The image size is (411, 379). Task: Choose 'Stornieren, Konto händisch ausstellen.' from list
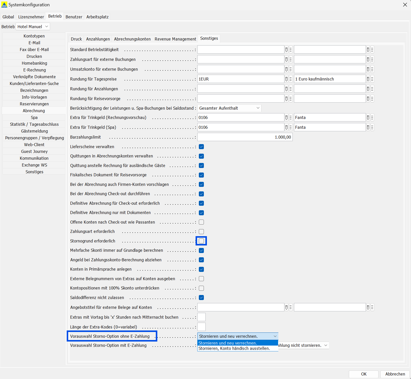[x=234, y=349]
